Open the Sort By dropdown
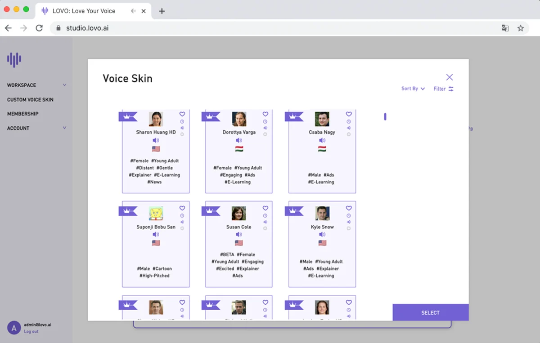The width and height of the screenshot is (540, 343). coord(413,89)
